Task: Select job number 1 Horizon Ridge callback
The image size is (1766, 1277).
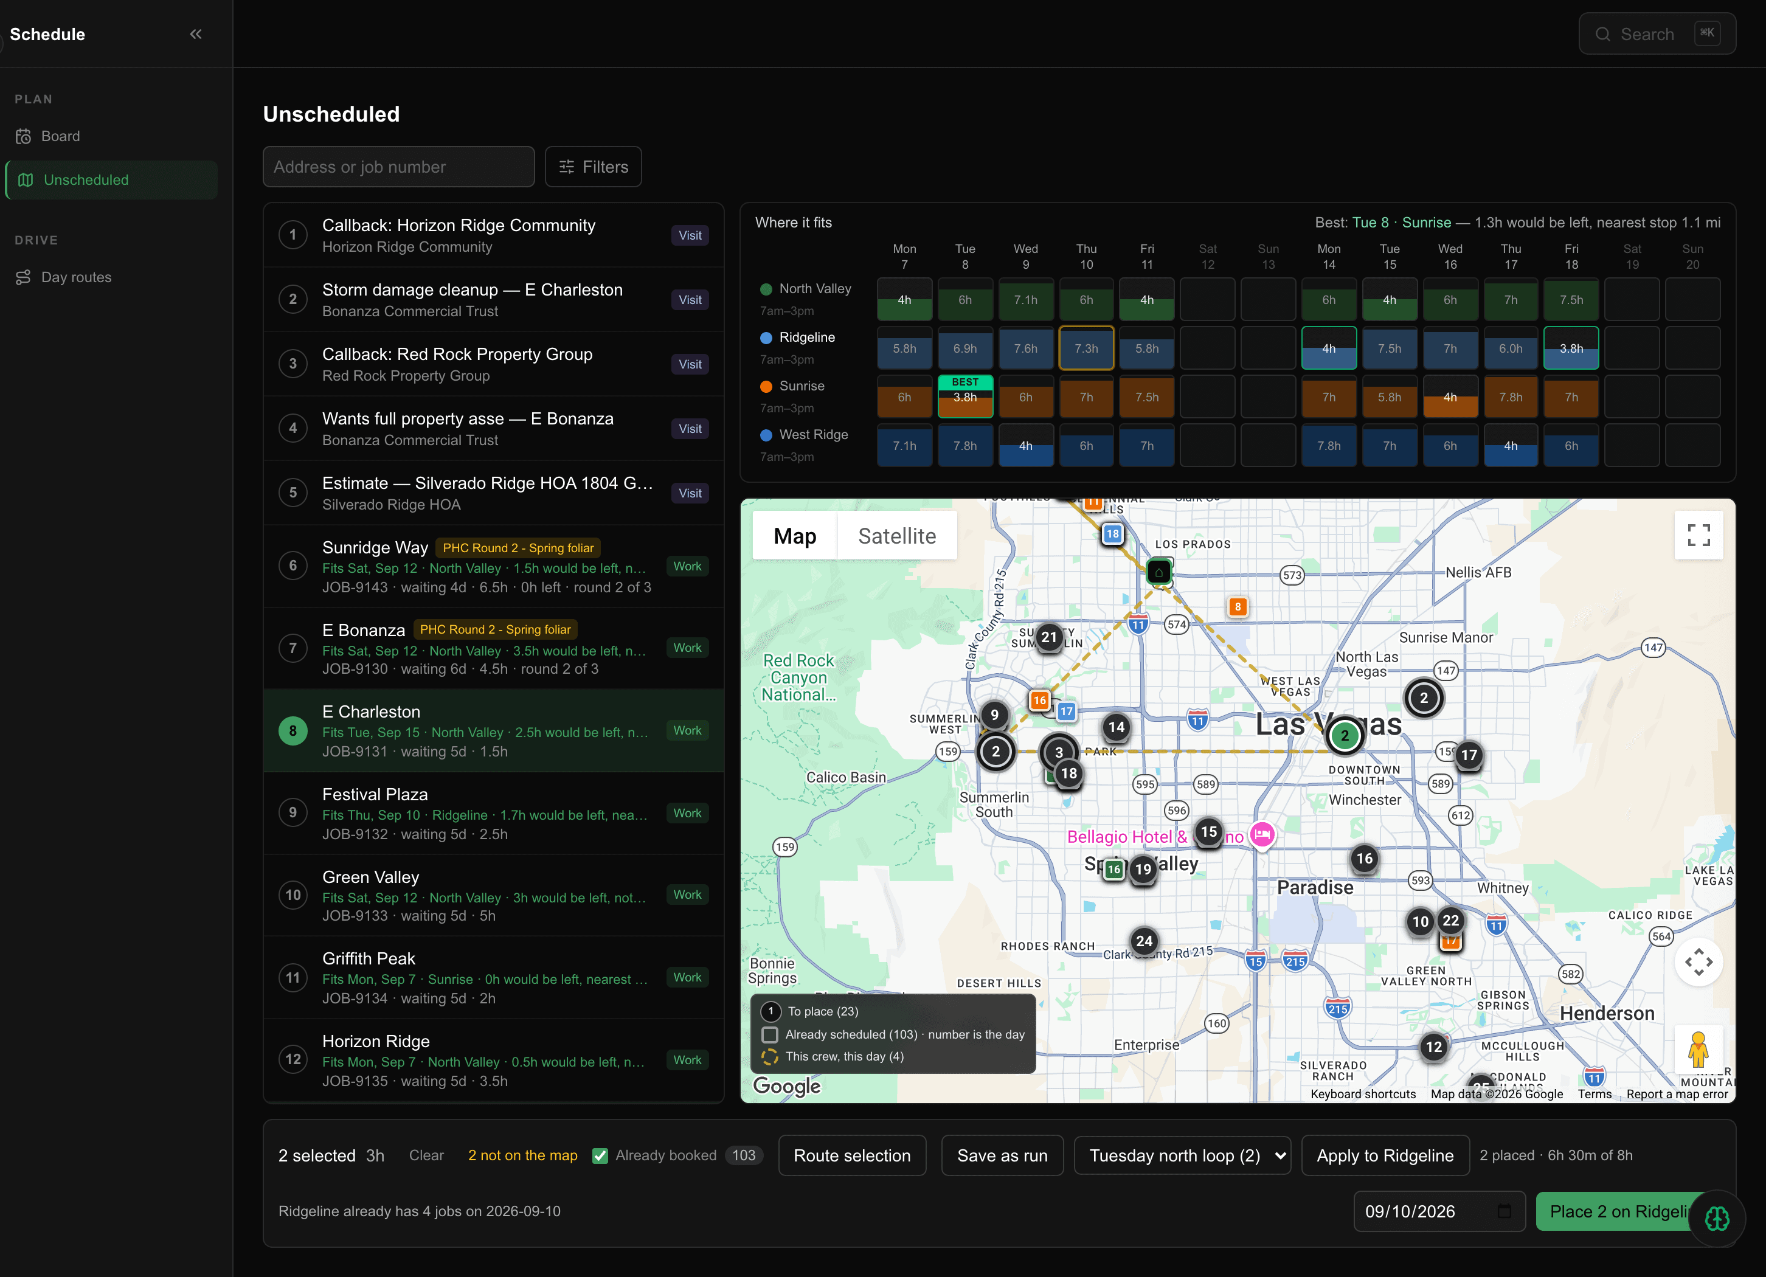Action: [x=293, y=235]
